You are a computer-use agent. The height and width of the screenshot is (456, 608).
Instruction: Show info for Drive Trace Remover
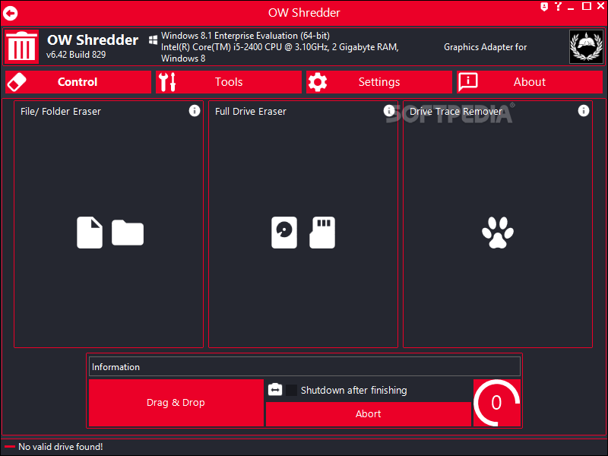(x=584, y=111)
